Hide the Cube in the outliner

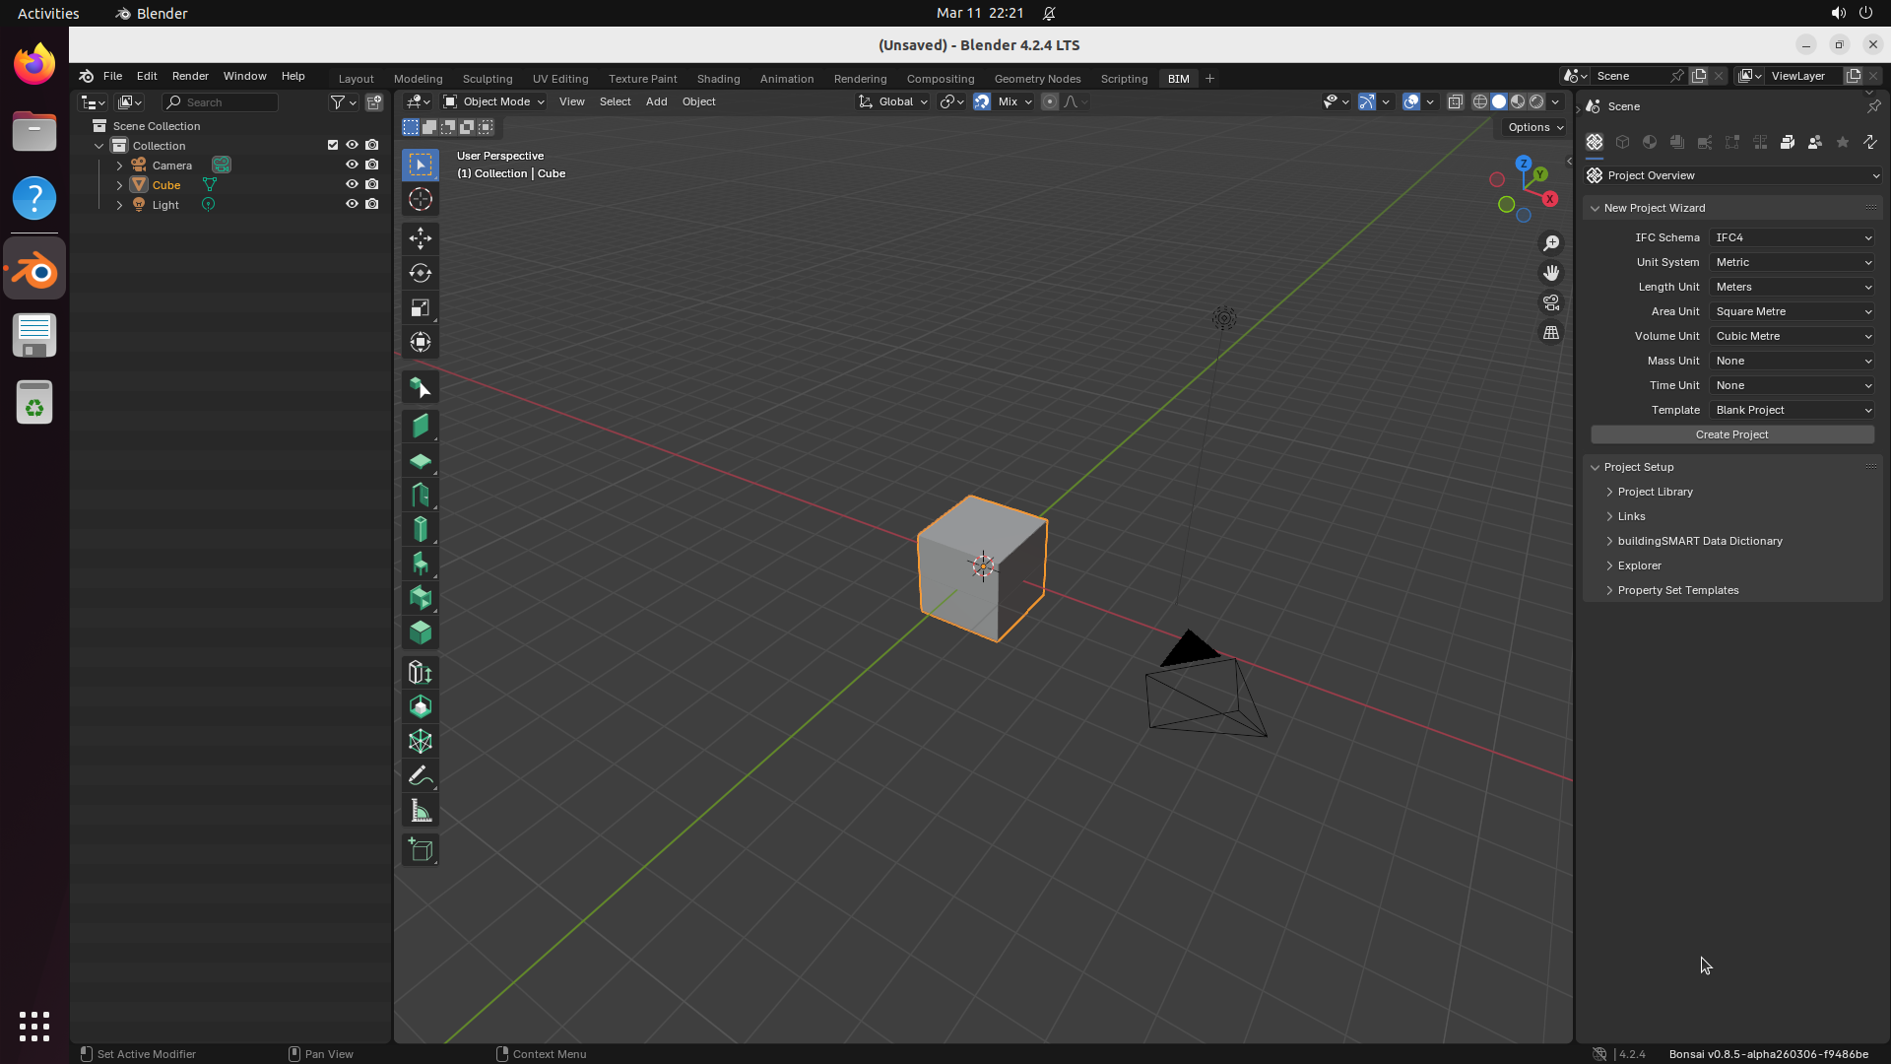(x=352, y=184)
